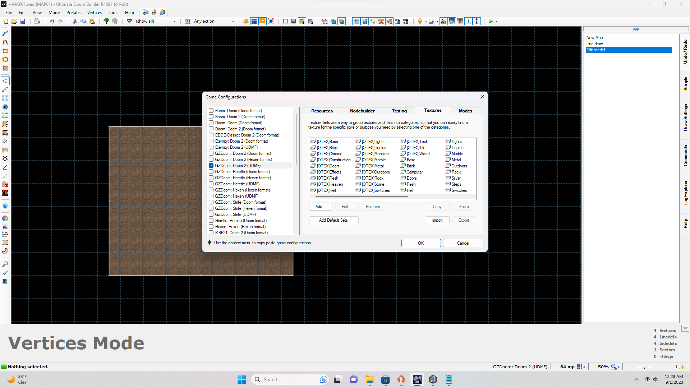
Task: Check GZDoom: Strife (UDMF) configuration
Action: 211,214
